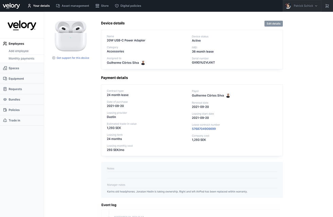Click device name 20W USB-C Power Adapter
Screen dimensions: 333x217
[x=126, y=40]
